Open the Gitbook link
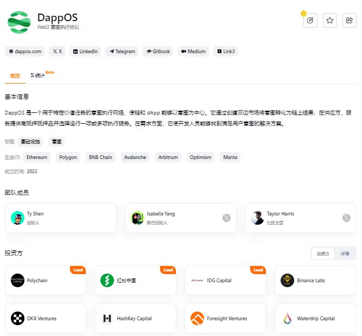The width and height of the screenshot is (362, 336). [158, 51]
